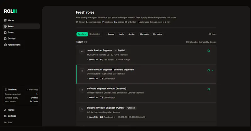Click the Settings gear icon

(5, 116)
